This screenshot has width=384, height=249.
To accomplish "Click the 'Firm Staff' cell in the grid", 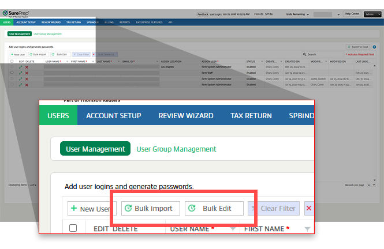I will (207, 73).
